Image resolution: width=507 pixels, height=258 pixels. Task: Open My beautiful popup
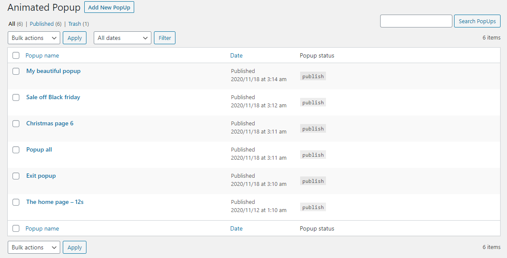pyautogui.click(x=53, y=71)
